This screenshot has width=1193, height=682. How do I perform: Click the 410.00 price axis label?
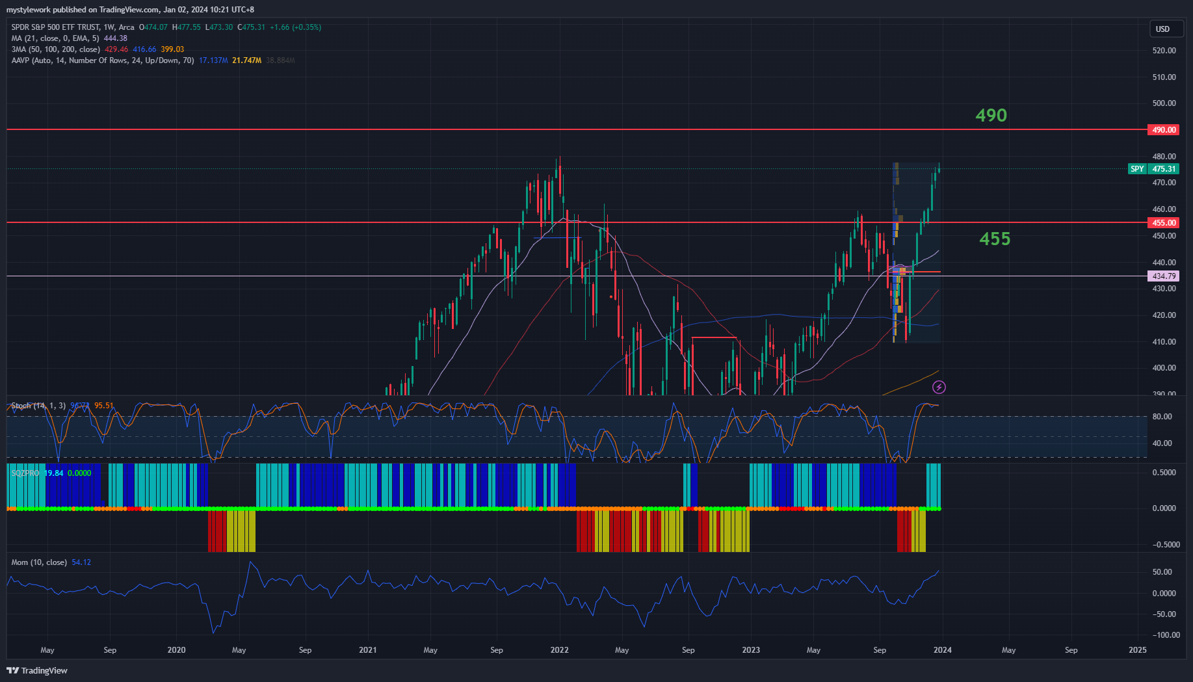tap(1164, 342)
